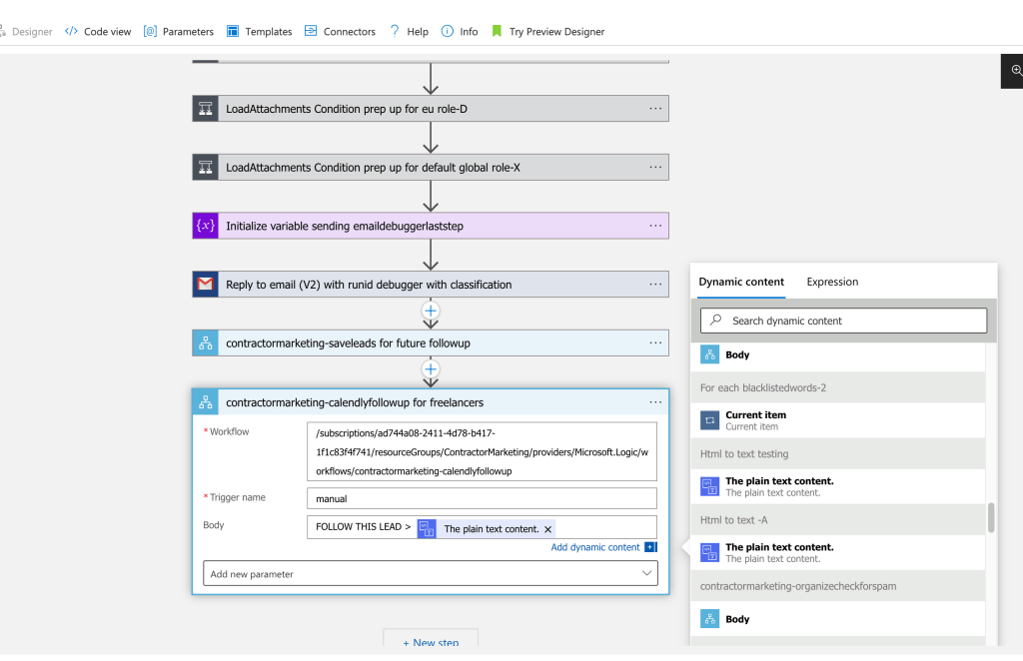The height and width of the screenshot is (661, 1023).
Task: Open ellipsis menu for saveleads step
Action: [655, 342]
